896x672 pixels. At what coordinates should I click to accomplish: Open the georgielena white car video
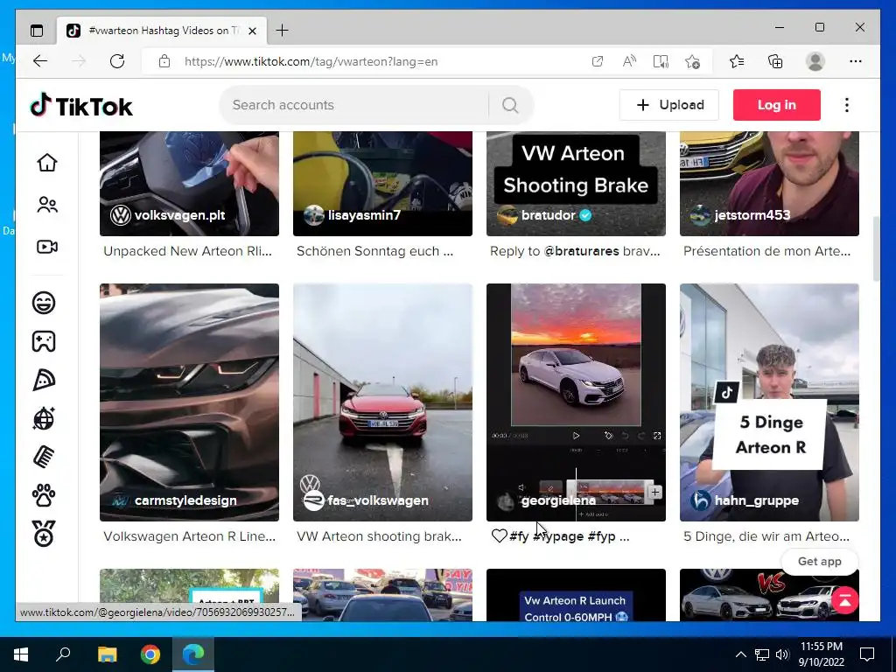coord(576,402)
